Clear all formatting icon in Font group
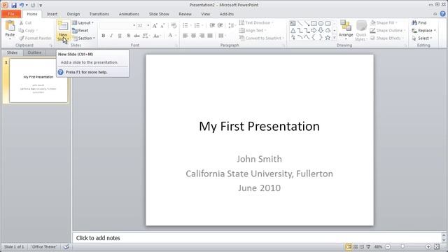Viewport: 448px width, 252px height. [x=174, y=26]
